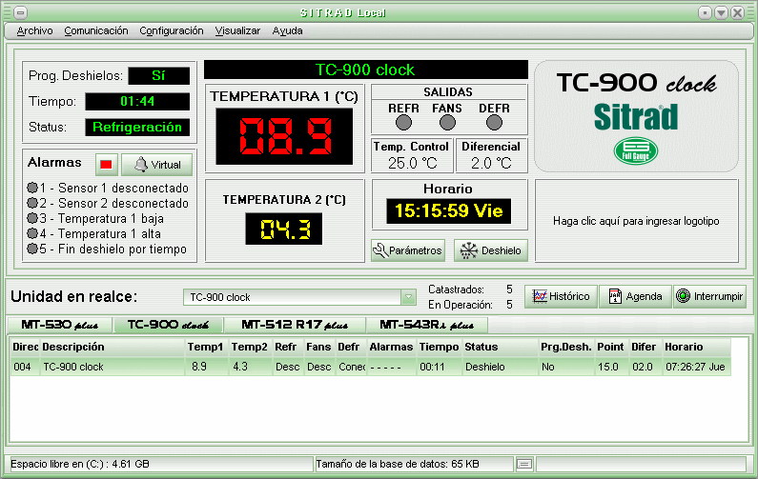The image size is (758, 479).
Task: Open the Agenda calendar button
Action: pos(635,296)
